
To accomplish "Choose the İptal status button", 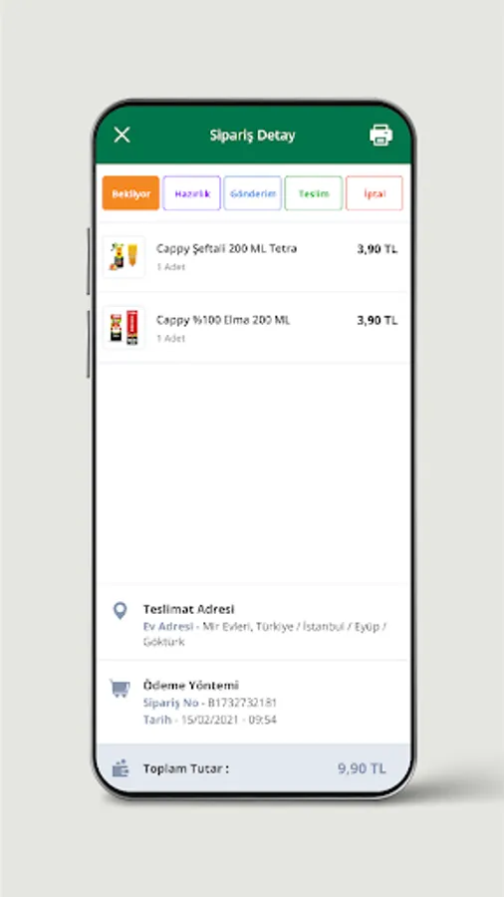I will [375, 193].
